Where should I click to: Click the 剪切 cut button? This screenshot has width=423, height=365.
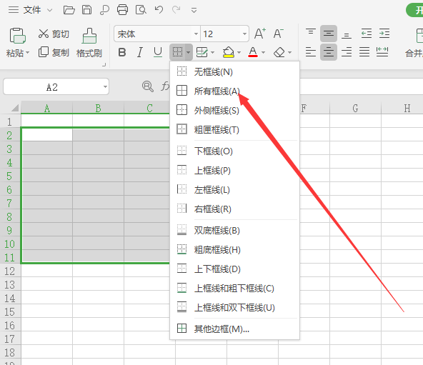pyautogui.click(x=54, y=34)
